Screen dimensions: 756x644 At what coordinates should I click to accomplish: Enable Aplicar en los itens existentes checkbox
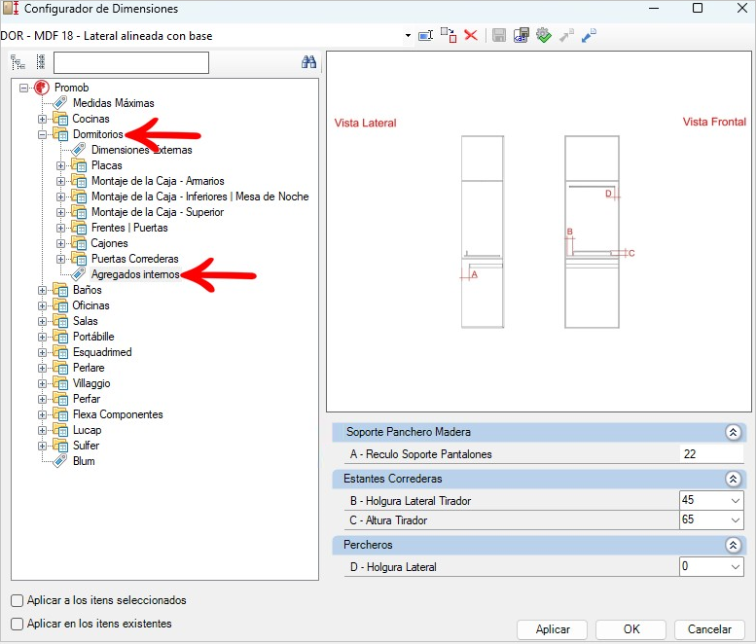17,624
